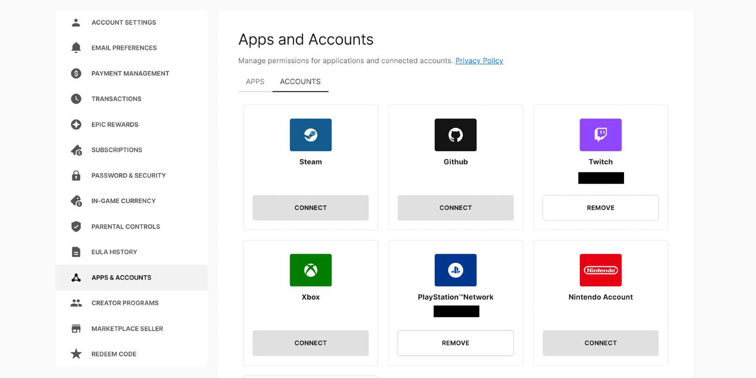Image resolution: width=756 pixels, height=378 pixels.
Task: Open Parental Controls settings
Action: 131,226
